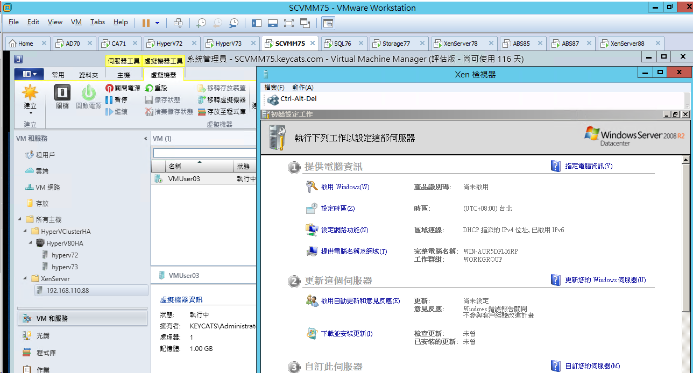Screen dimensions: 693x373
Task: Click the VMware pause virtual machine icon
Action: coord(146,23)
